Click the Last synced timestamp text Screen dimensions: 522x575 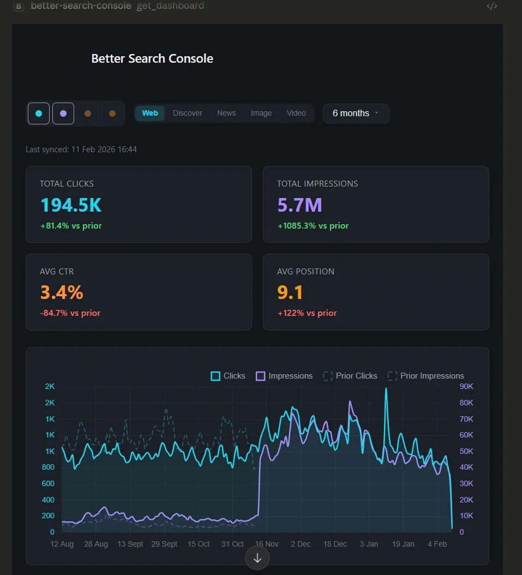click(81, 149)
